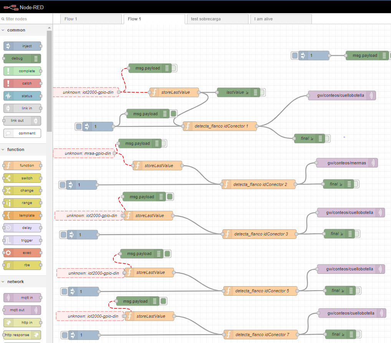Open the I am alive tab
The height and width of the screenshot is (343, 391).
tap(281, 19)
